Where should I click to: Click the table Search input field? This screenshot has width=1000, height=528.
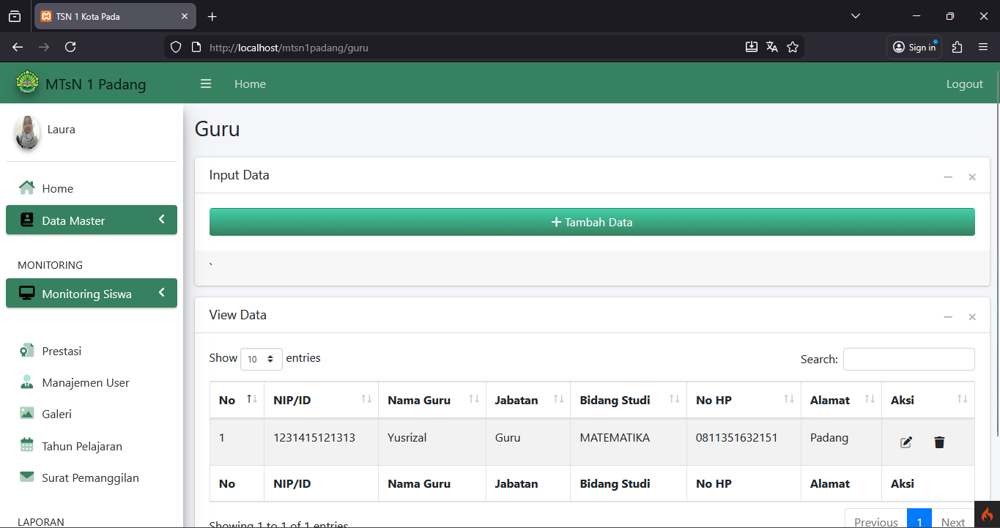(908, 360)
